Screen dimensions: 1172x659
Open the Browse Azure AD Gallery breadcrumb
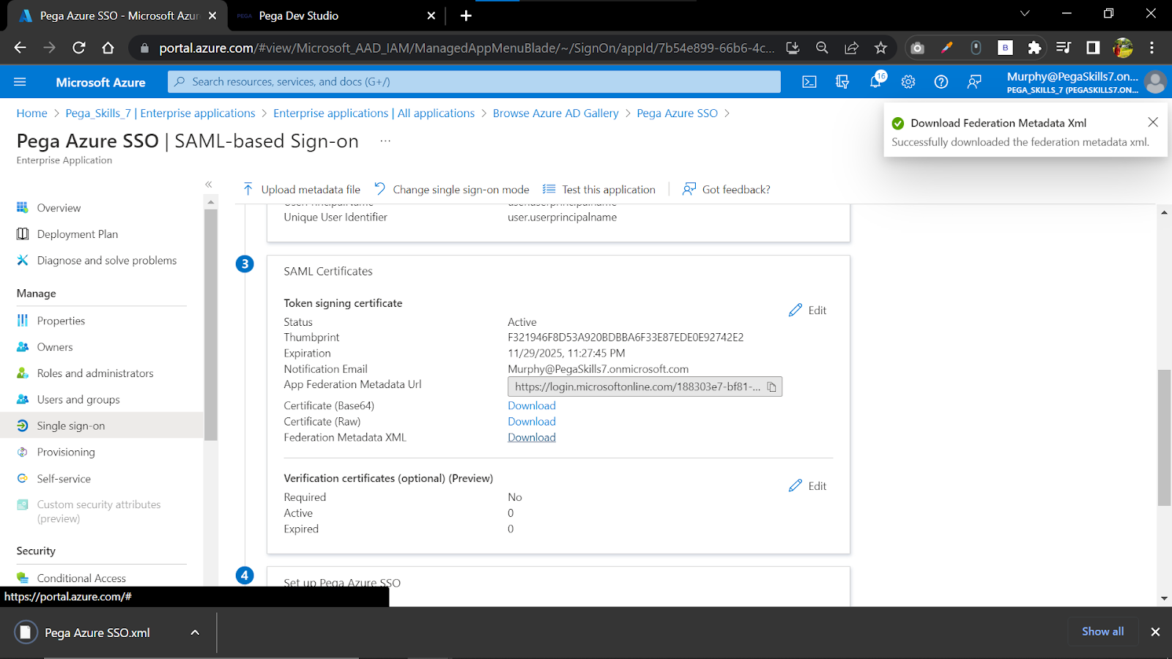click(555, 113)
